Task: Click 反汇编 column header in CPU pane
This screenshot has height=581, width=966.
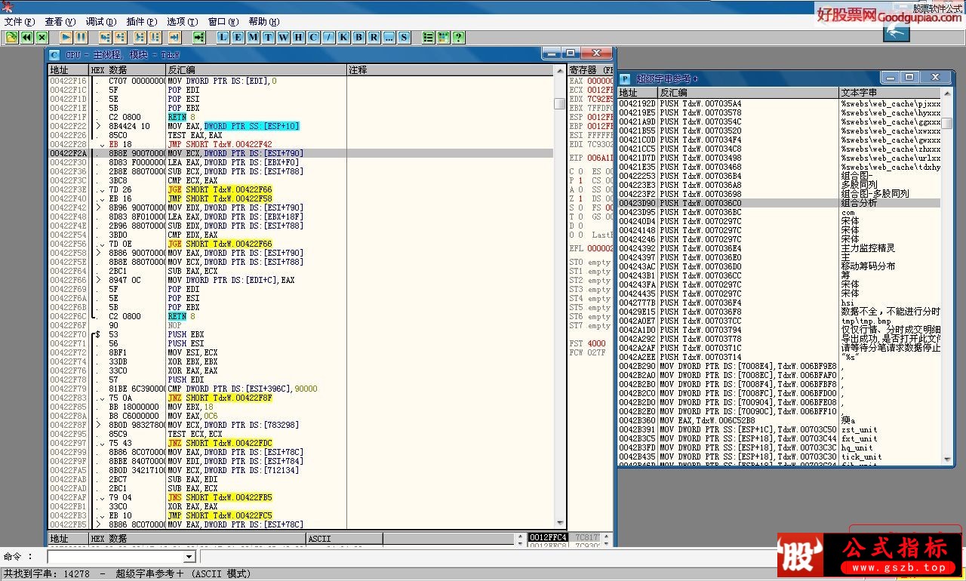Action: tap(256, 70)
